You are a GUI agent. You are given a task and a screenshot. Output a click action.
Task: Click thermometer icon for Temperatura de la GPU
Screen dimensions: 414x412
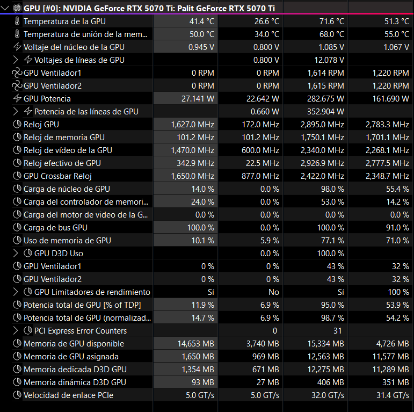[x=17, y=21]
